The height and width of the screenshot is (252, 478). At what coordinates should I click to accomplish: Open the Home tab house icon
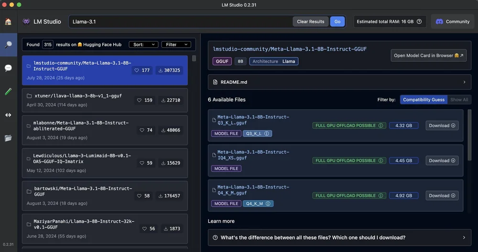[x=8, y=21]
